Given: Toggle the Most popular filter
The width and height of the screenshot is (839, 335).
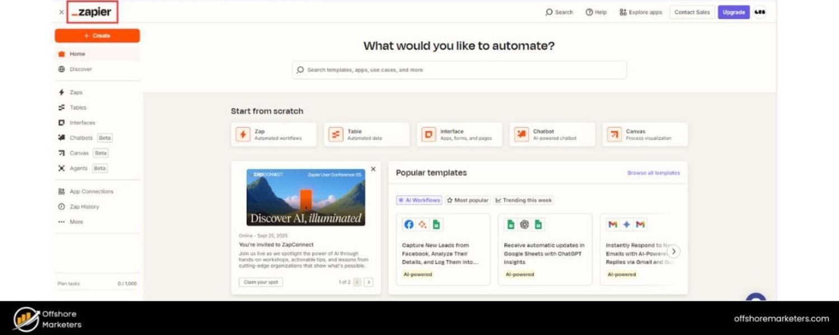Looking at the screenshot, I should point(467,200).
